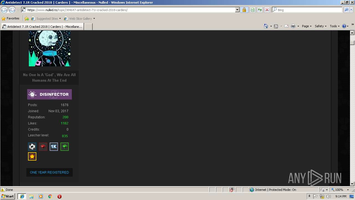Click the zoom level 100% button
Viewport: 355px width, 200px height.
pyautogui.click(x=337, y=190)
